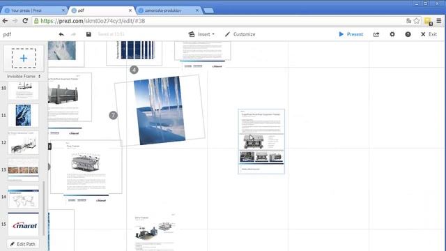Open the Chrome hamburger menu

[x=439, y=21]
